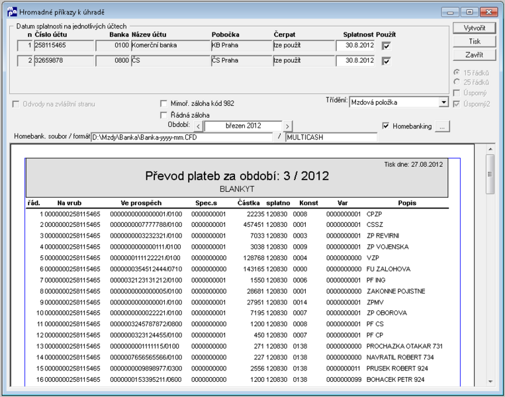
Task: Click the Tisk button
Action: coord(475,42)
